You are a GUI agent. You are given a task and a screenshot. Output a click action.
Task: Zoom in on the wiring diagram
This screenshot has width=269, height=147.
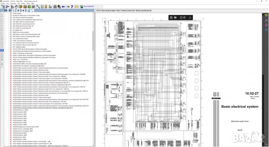pyautogui.click(x=185, y=17)
